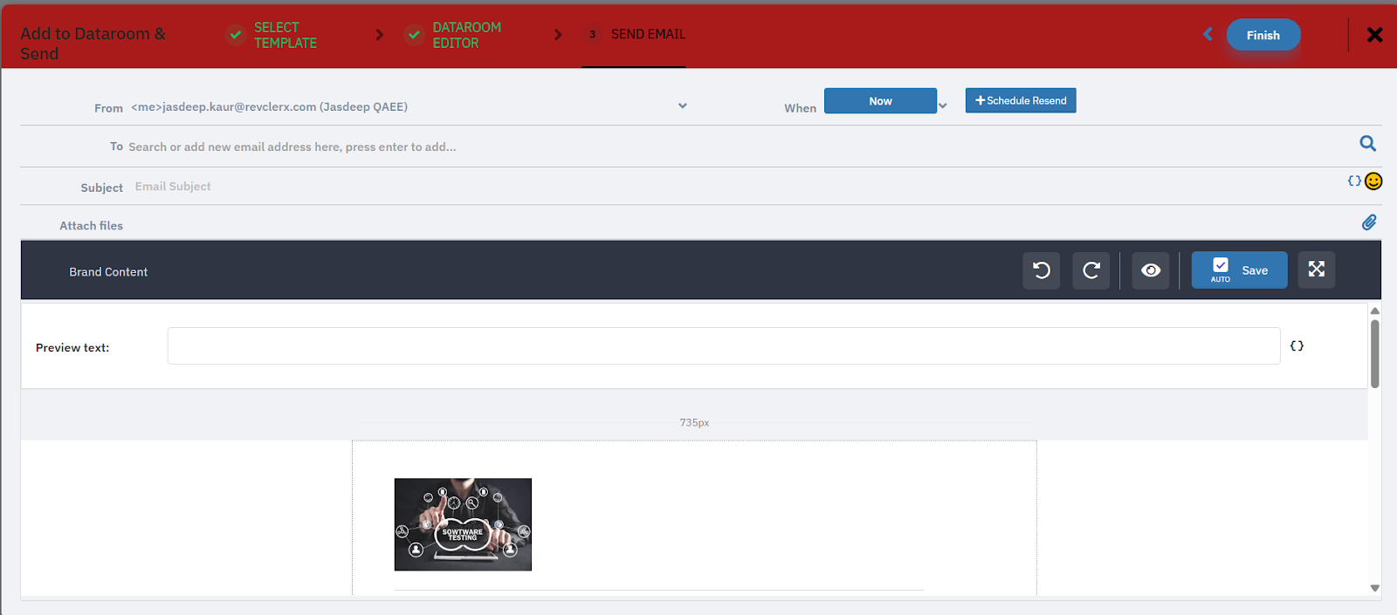Image resolution: width=1397 pixels, height=615 pixels.
Task: Click the recipient search magnifier icon
Action: [x=1367, y=143]
